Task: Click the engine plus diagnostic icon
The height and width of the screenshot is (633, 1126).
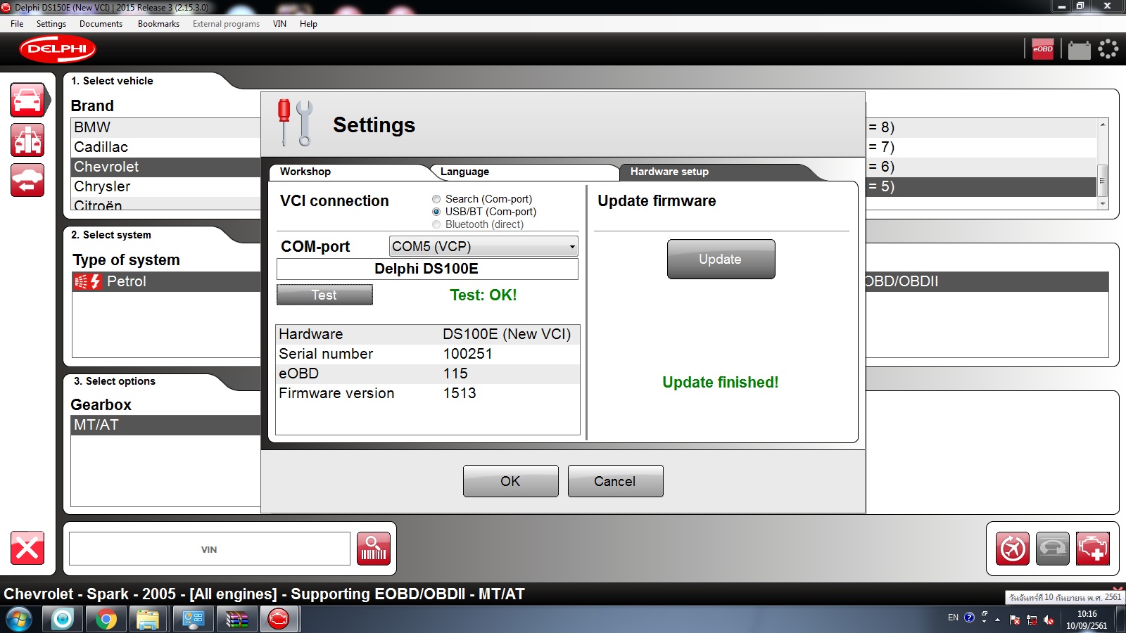Action: point(1092,549)
